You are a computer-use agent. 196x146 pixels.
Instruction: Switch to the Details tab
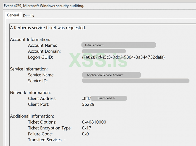tap(28, 16)
